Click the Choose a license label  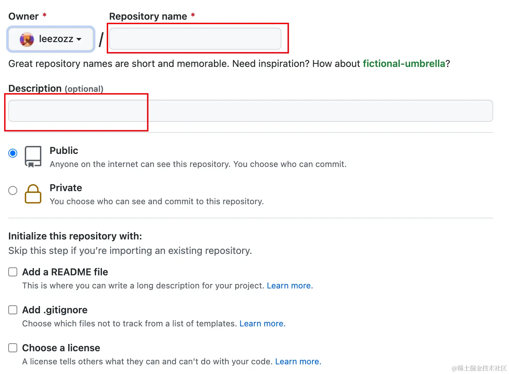click(x=61, y=348)
